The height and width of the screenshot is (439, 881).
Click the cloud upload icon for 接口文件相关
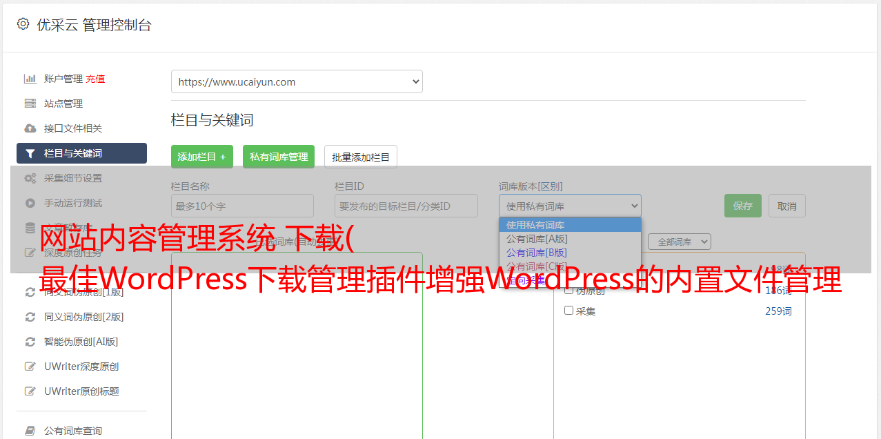pyautogui.click(x=30, y=128)
